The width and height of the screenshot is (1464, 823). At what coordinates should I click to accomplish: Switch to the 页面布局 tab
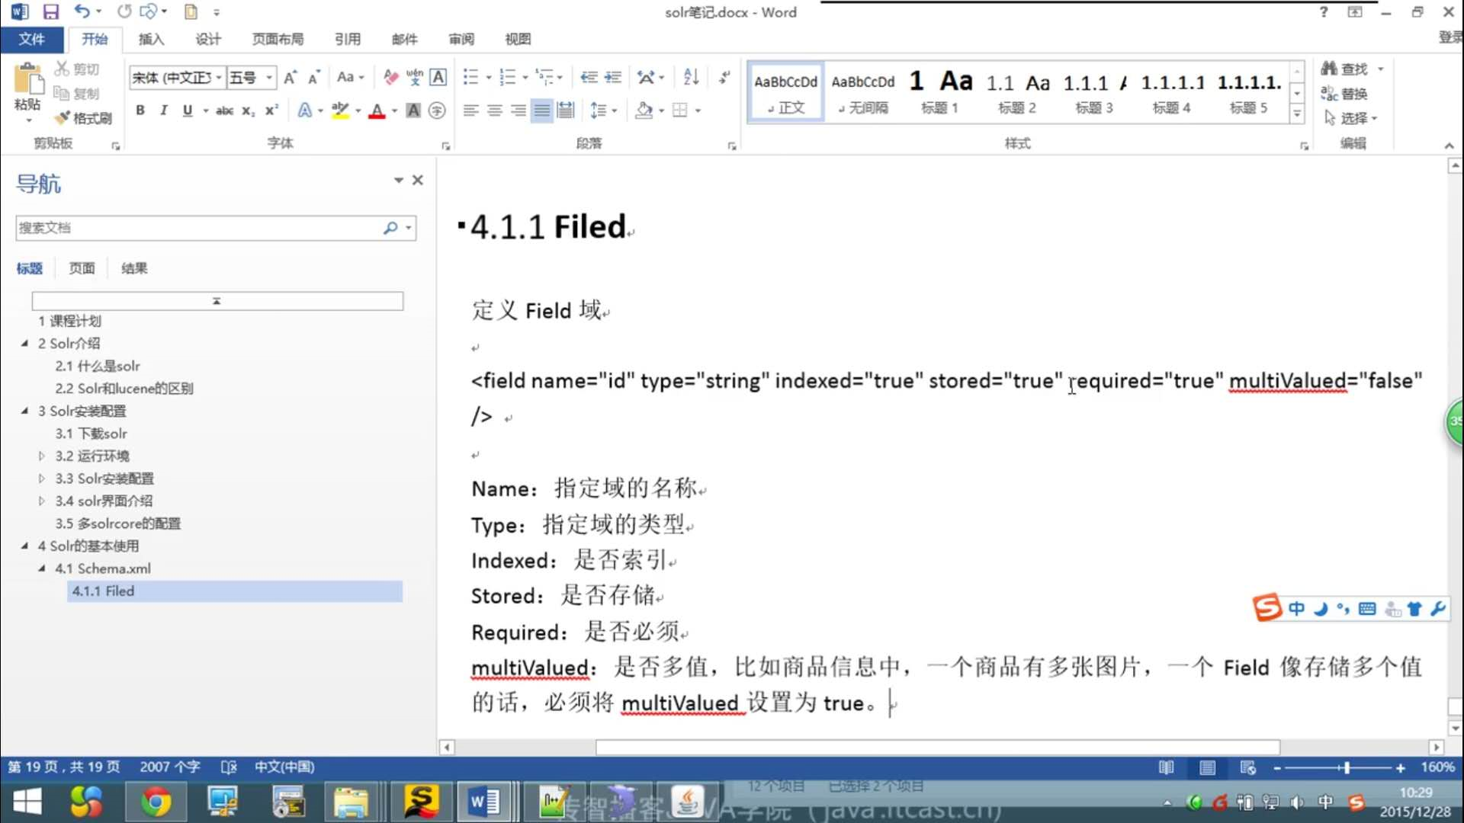[x=278, y=39]
